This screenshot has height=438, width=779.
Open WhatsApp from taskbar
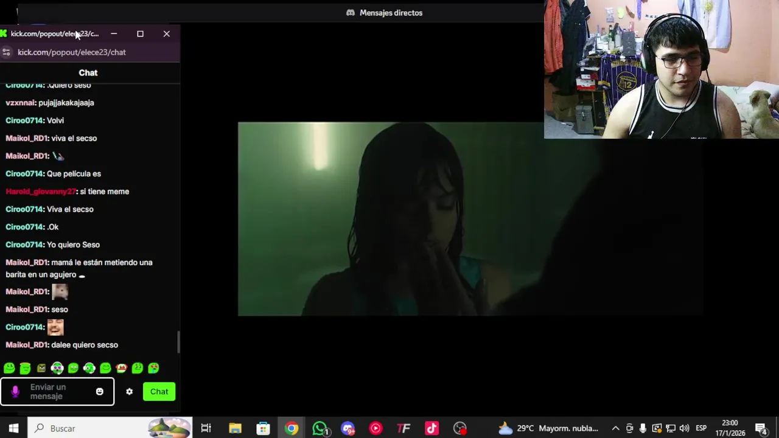pyautogui.click(x=320, y=428)
